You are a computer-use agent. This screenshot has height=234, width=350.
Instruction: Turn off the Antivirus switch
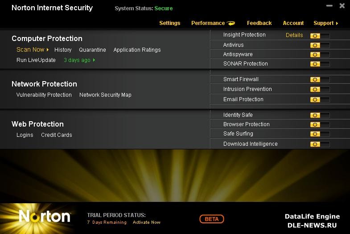320,45
